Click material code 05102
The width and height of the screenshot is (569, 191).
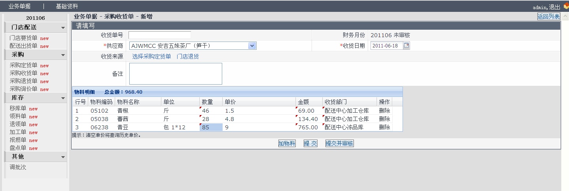pos(99,111)
